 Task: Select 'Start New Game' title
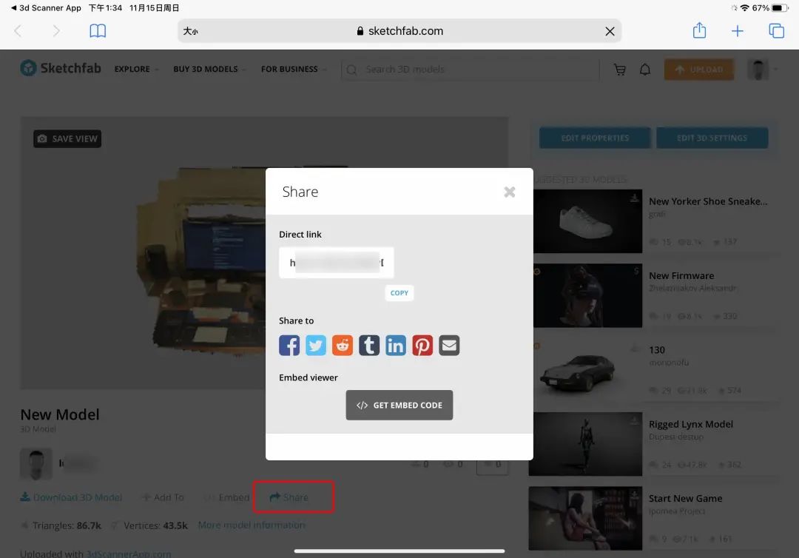pos(685,498)
